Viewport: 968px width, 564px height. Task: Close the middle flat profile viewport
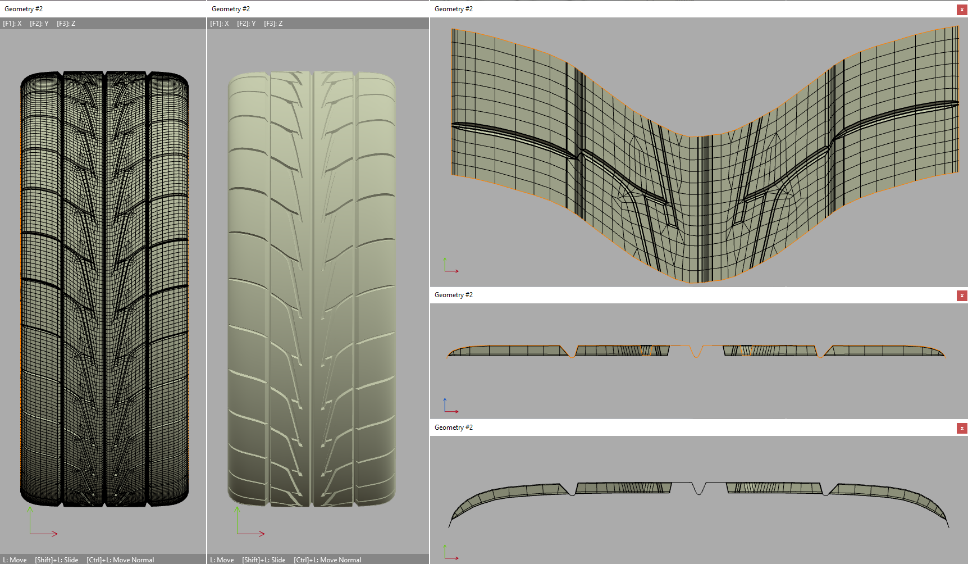click(x=962, y=295)
